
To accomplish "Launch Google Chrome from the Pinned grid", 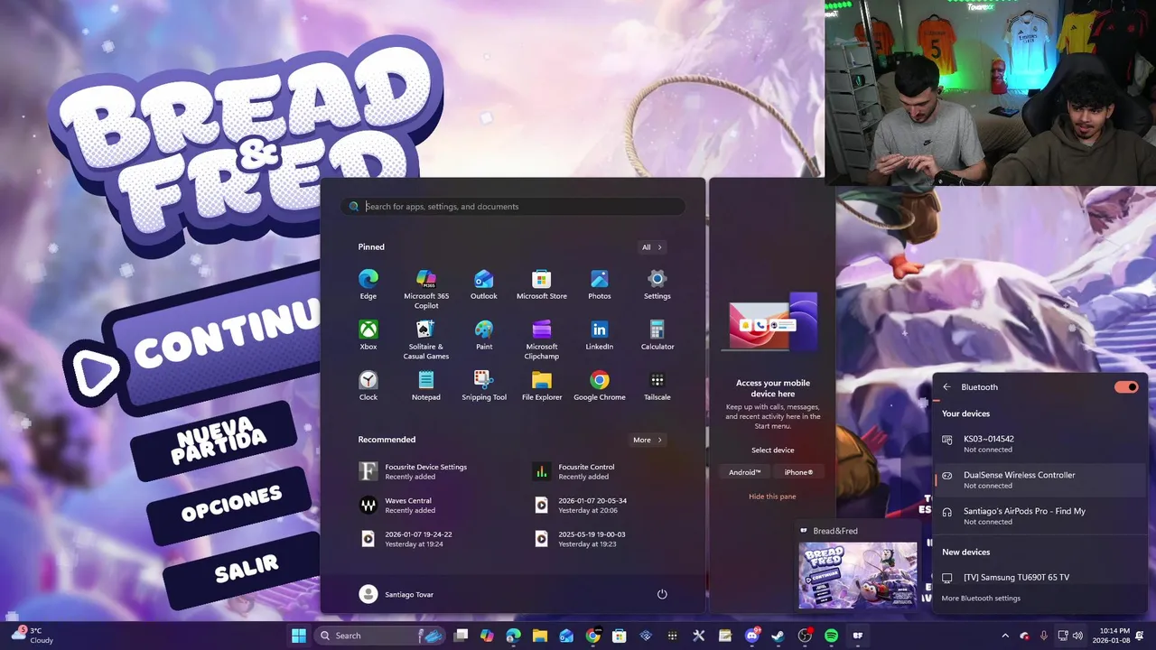I will [600, 385].
